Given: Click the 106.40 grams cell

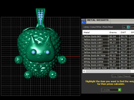Looking at the screenshot, I should [114, 68].
